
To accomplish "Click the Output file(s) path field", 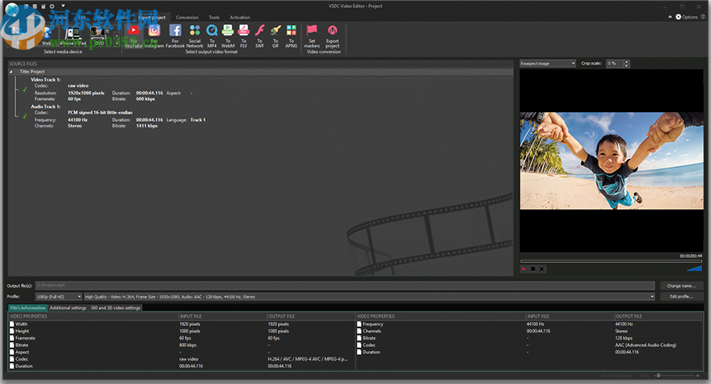I will point(345,286).
